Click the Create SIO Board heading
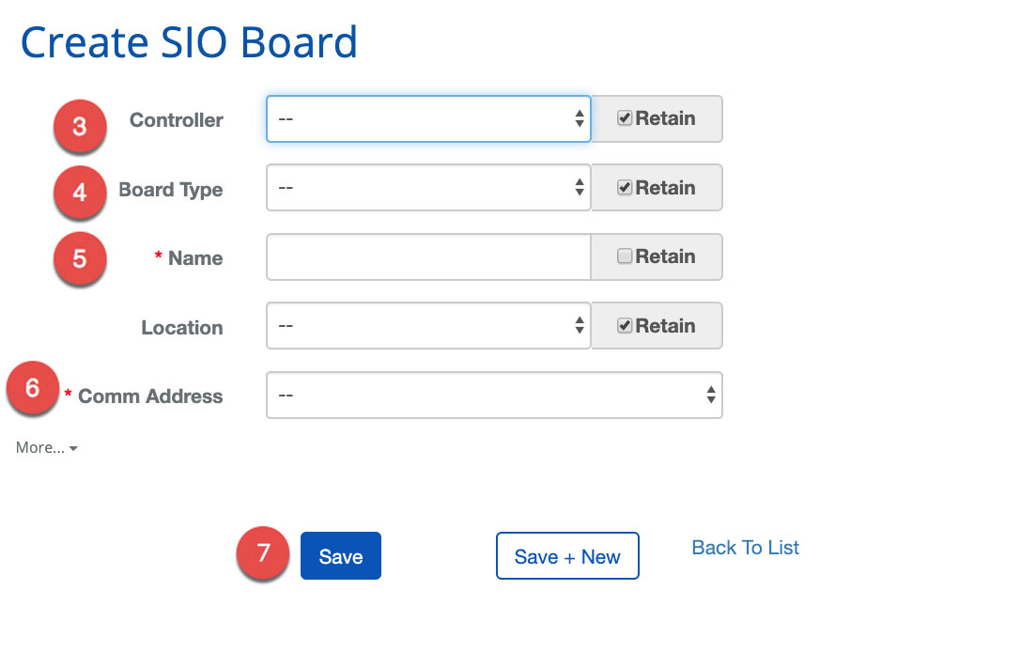This screenshot has height=652, width=1021. pos(189,41)
